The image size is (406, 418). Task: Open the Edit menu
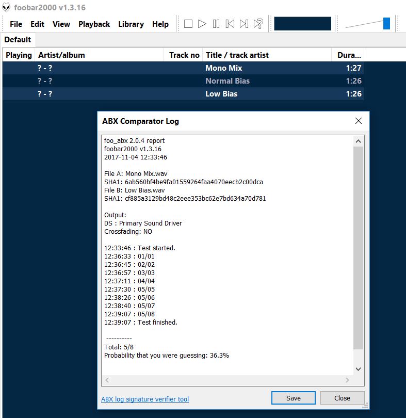[x=37, y=24]
